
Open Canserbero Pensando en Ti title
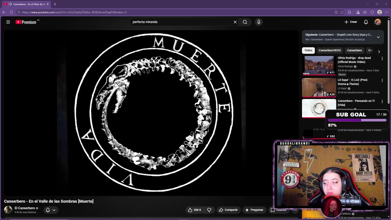click(356, 103)
